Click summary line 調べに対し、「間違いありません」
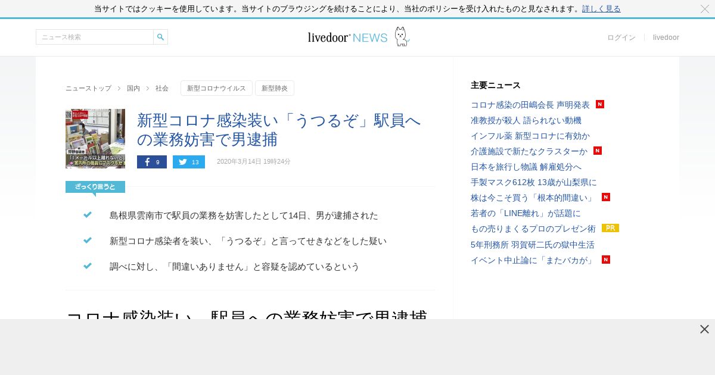Viewport: 715px width, 375px height. coord(235,267)
